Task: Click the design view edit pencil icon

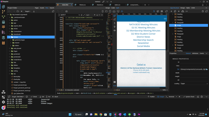Action: tap(114, 16)
